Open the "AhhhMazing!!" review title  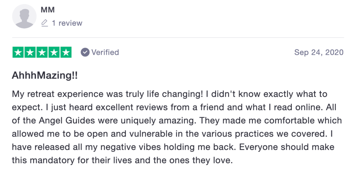coord(45,76)
